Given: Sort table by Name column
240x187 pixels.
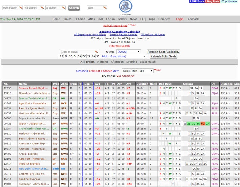Looking at the screenshot, I should (23, 84).
